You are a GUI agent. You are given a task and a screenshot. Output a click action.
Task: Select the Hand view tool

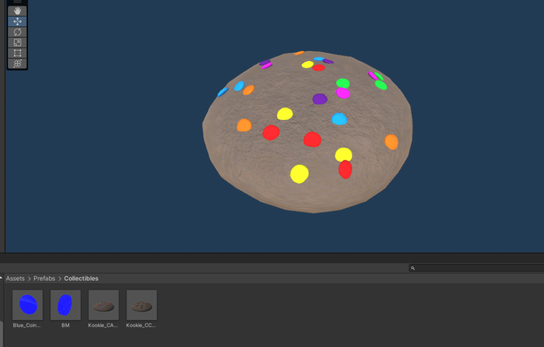pos(17,11)
